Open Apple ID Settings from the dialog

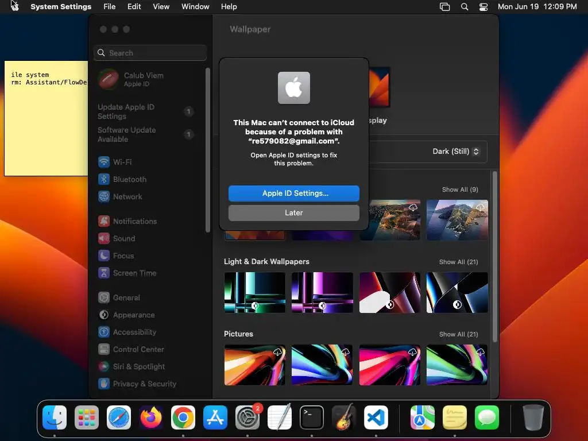pos(293,193)
